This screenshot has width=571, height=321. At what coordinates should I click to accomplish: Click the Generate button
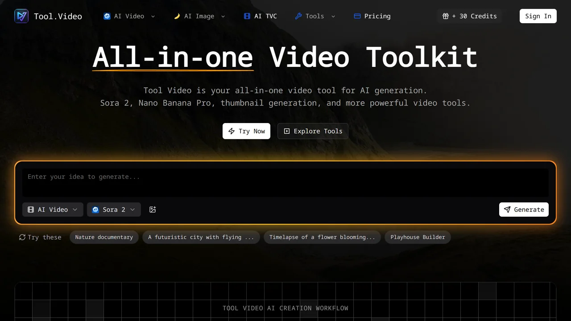[524, 210]
